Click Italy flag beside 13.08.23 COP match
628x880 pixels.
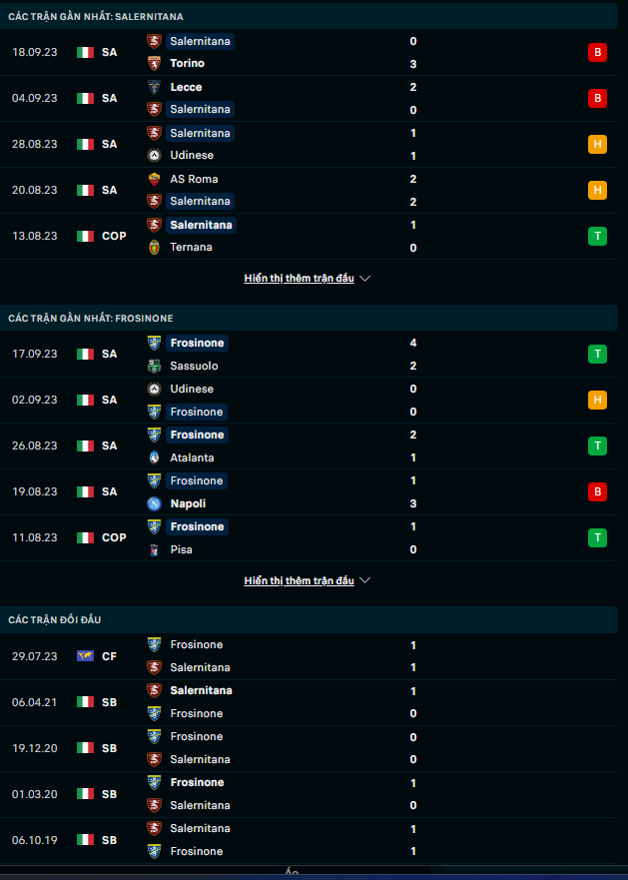coord(85,236)
